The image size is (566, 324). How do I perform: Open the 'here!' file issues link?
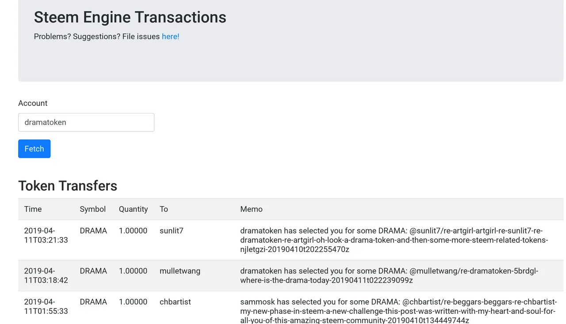click(171, 37)
